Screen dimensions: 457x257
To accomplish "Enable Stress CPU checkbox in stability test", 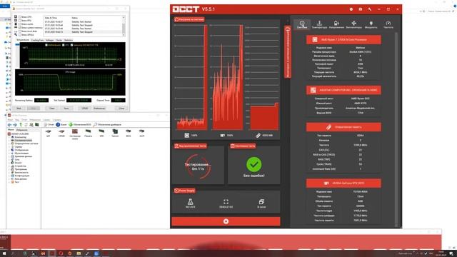I will [20, 17].
